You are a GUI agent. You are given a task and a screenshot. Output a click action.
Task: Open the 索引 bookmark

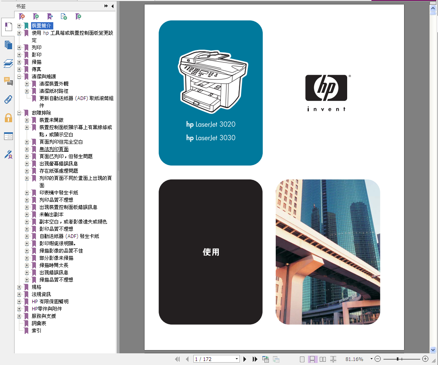(36, 330)
